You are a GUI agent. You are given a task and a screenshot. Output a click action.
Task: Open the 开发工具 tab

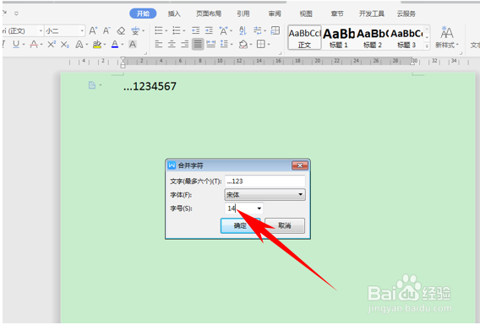point(371,14)
